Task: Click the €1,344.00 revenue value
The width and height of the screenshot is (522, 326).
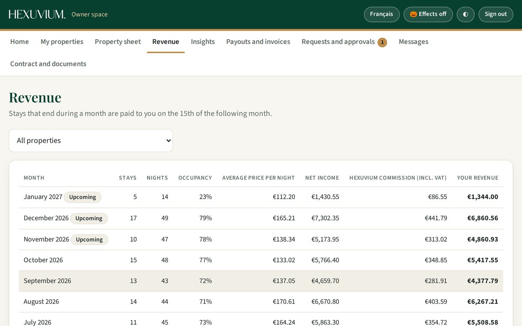Action: [x=483, y=197]
